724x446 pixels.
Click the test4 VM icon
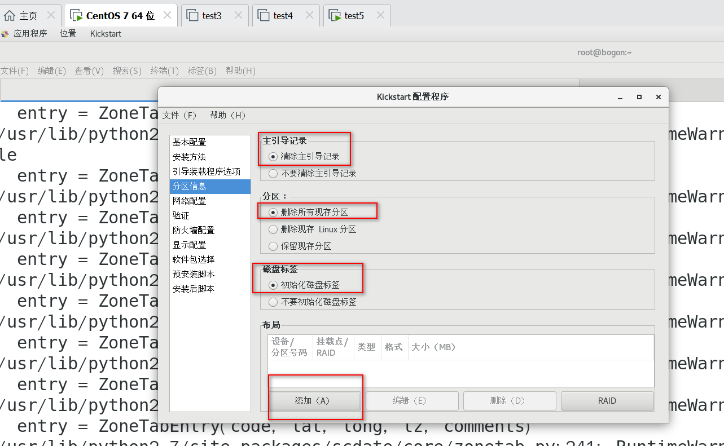tap(264, 16)
